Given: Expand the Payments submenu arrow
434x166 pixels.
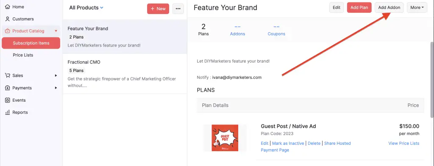Looking at the screenshot, I should click(x=56, y=88).
